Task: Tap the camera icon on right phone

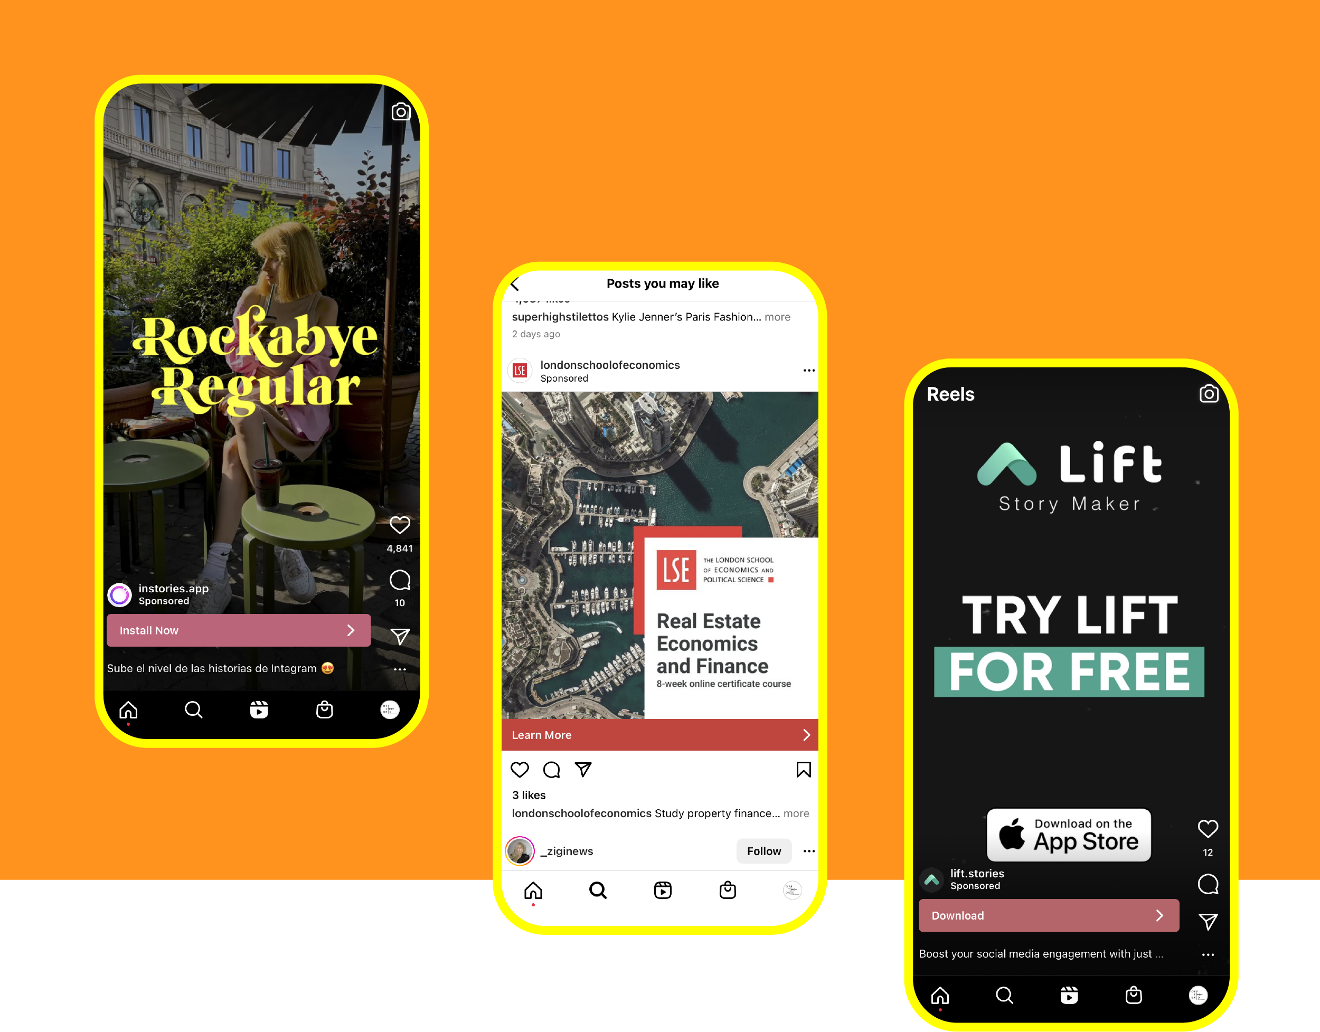Action: coord(1209,395)
